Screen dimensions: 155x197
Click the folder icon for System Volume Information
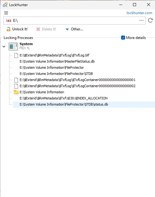pos(16,92)
